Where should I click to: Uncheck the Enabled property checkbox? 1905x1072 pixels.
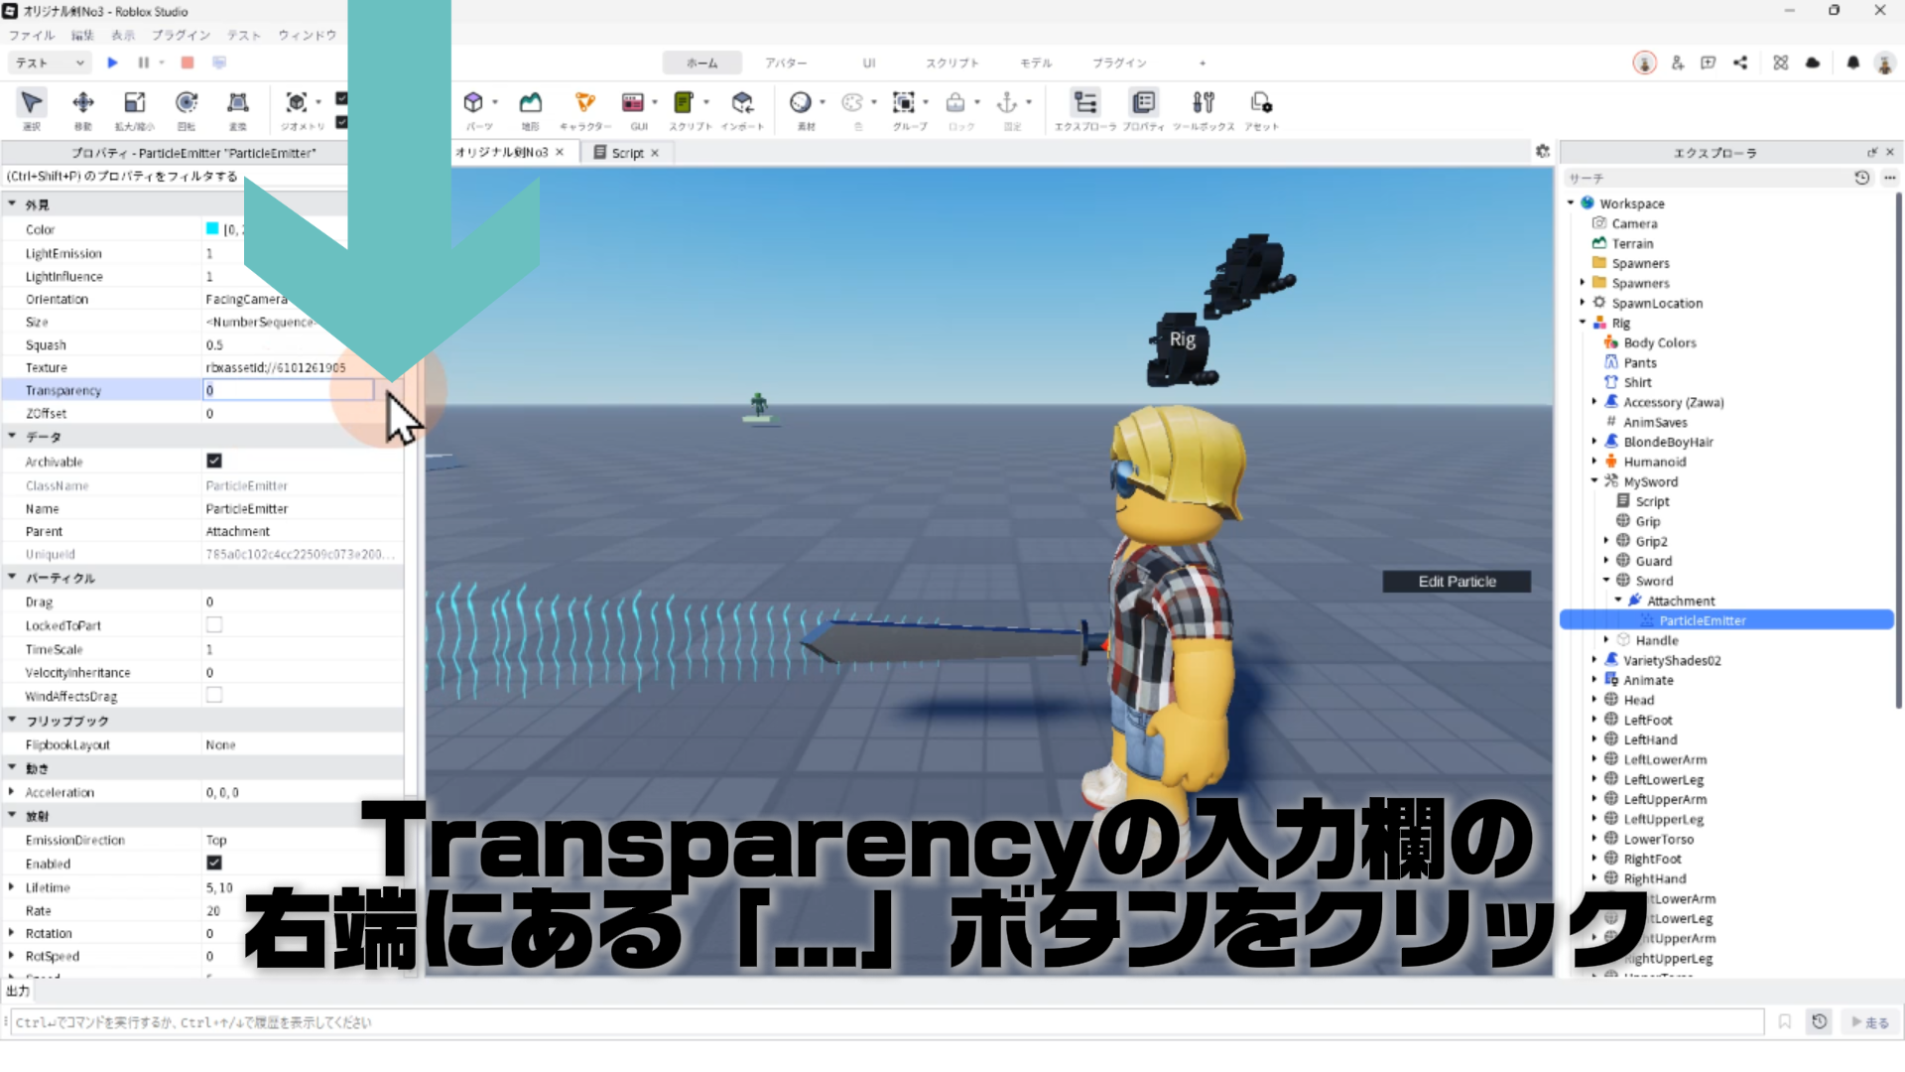point(214,863)
